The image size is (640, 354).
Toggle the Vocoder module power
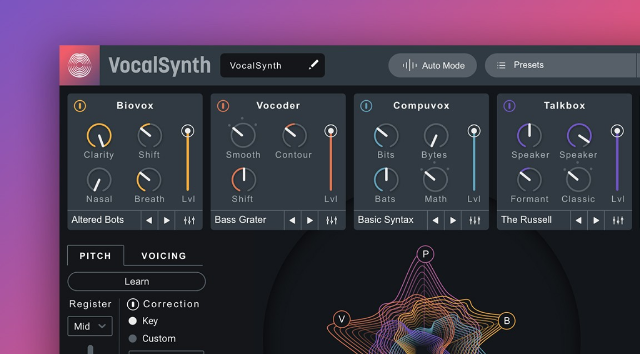point(223,106)
